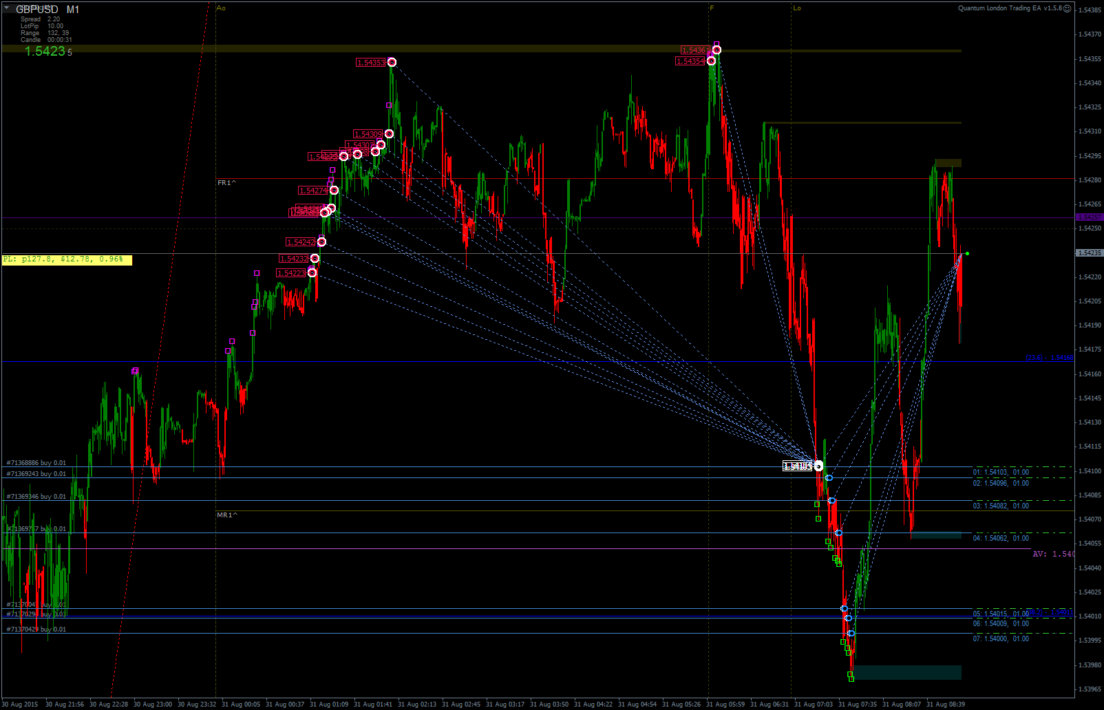Click the Quantum London Trading EA smiley icon
This screenshot has width=1104, height=710.
[1068, 9]
